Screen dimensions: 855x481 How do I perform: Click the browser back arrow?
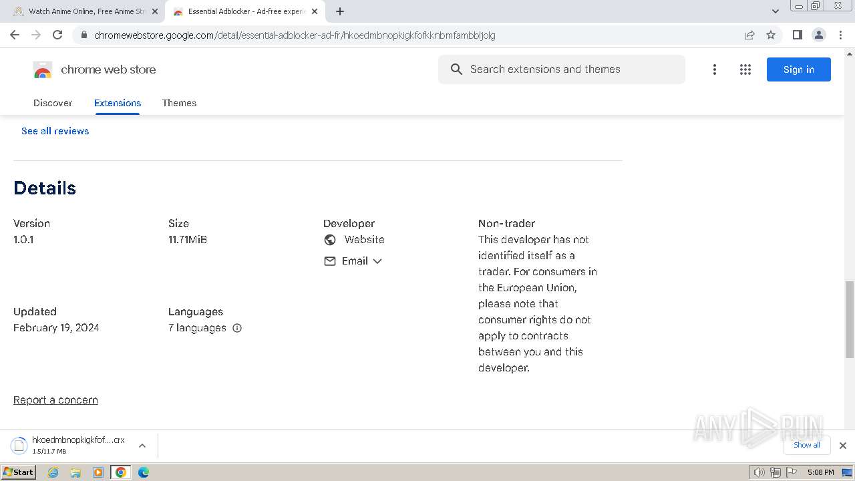pyautogui.click(x=15, y=35)
